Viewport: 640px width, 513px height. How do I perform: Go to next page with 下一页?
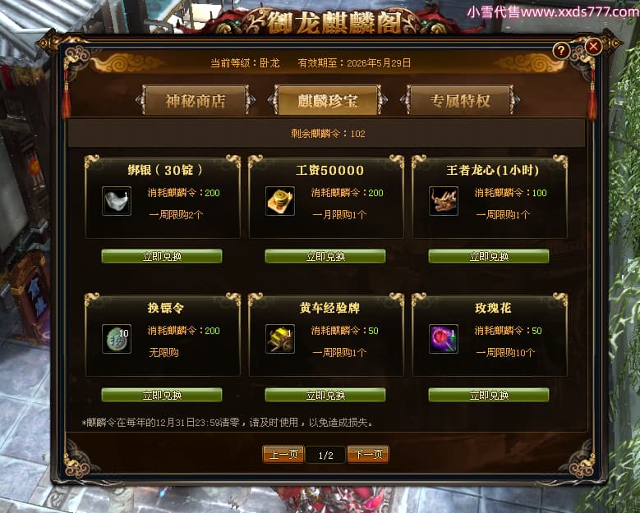pos(368,454)
